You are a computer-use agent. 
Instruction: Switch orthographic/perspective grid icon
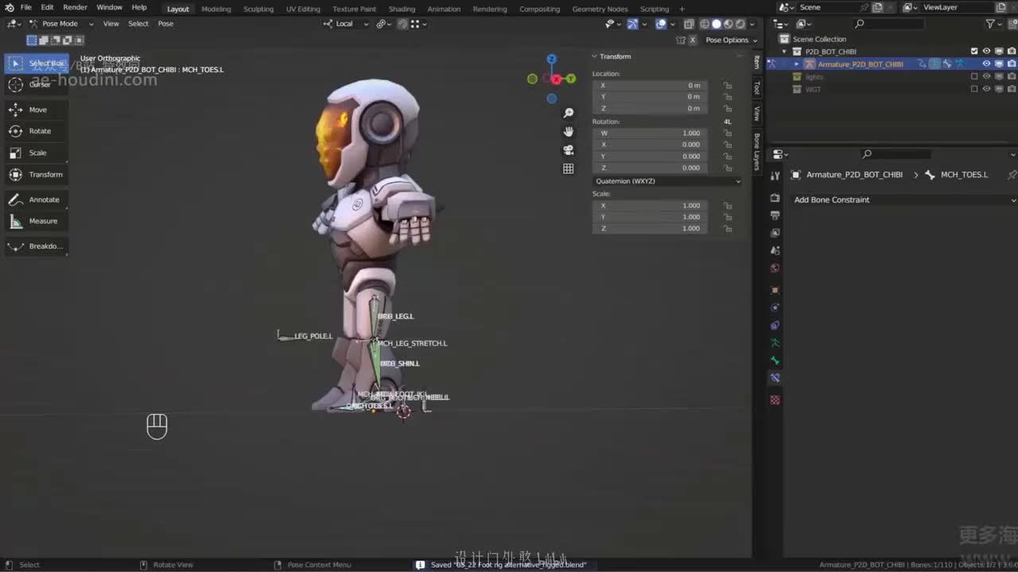pyautogui.click(x=569, y=168)
